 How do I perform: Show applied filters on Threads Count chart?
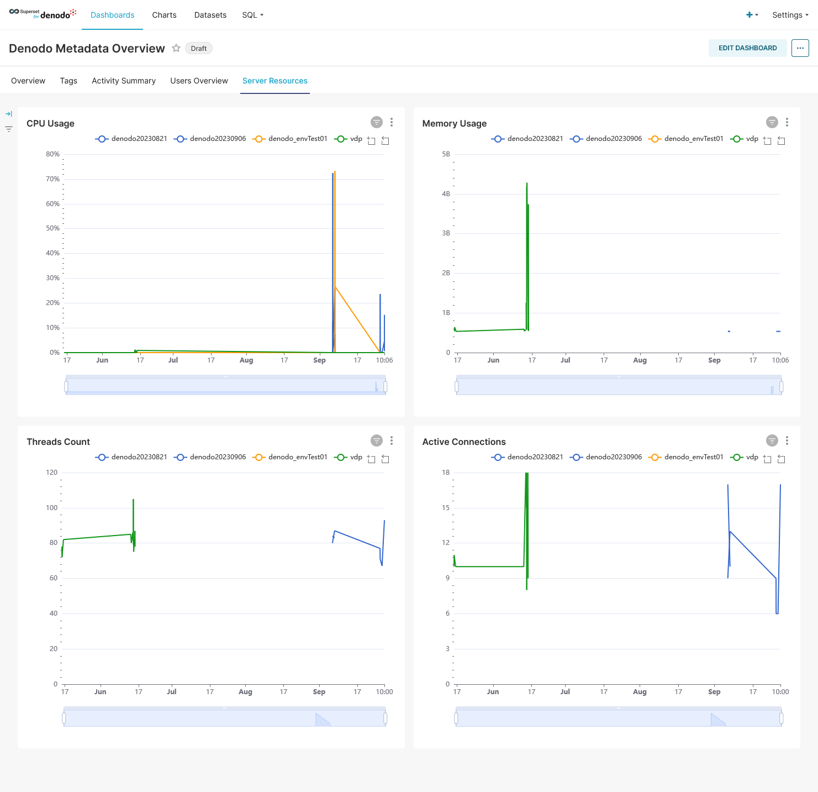point(377,440)
